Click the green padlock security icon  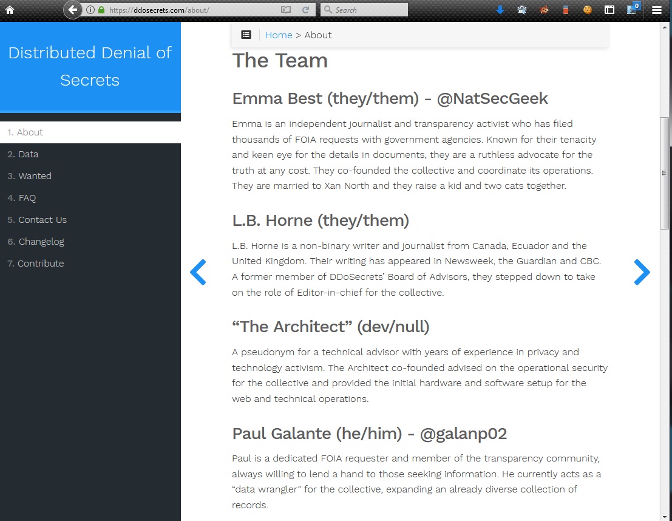click(101, 10)
